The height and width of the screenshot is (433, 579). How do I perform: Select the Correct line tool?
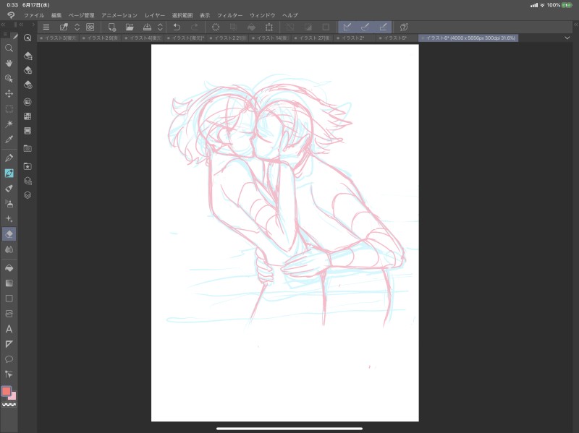pos(9,374)
